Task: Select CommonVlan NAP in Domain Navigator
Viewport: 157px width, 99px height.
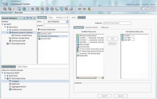Action: click(18, 41)
